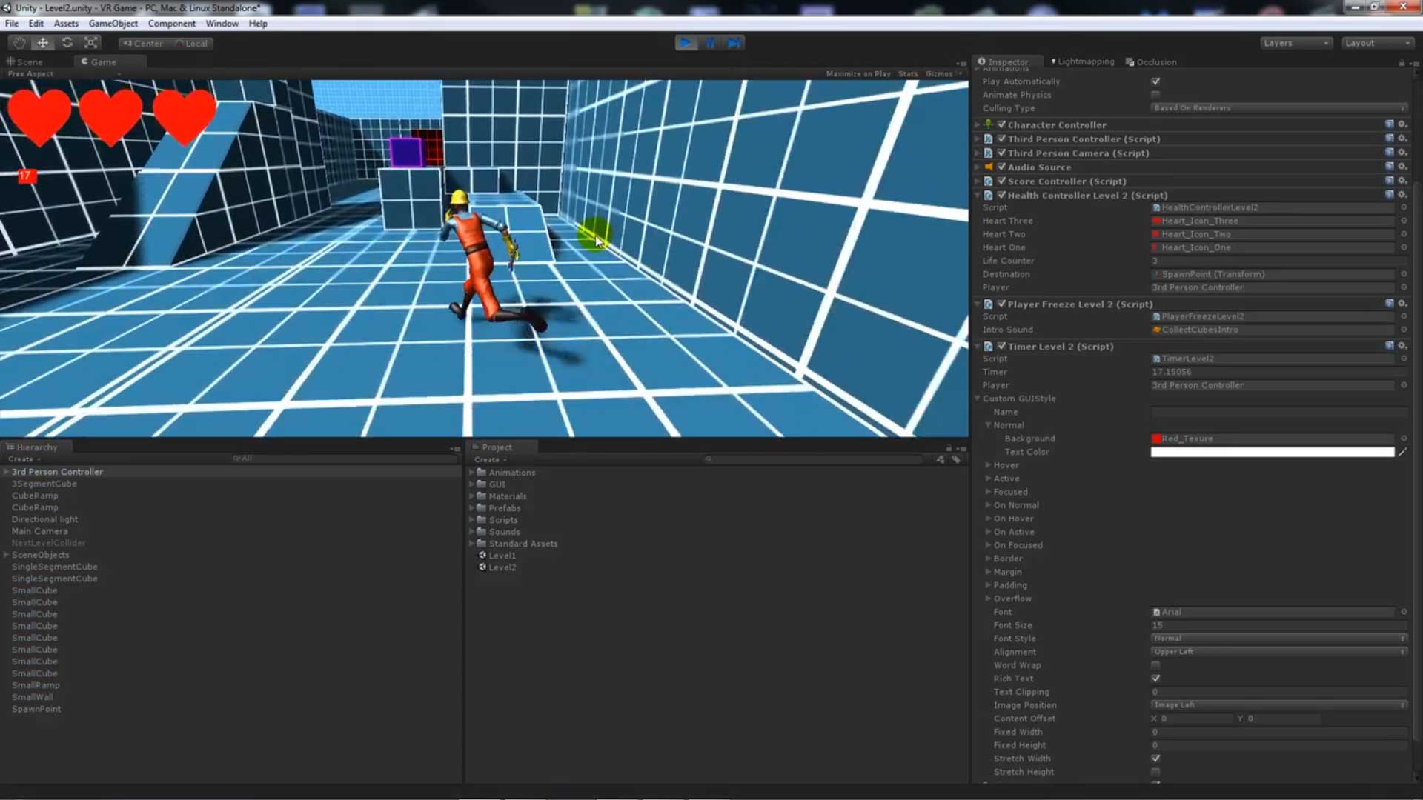Open the Image Position dropdown
This screenshot has width=1423, height=800.
pos(1279,705)
